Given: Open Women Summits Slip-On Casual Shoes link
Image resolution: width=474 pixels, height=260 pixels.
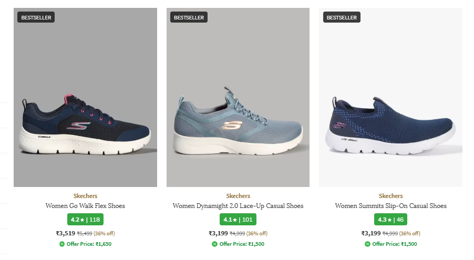Looking at the screenshot, I should point(390,206).
